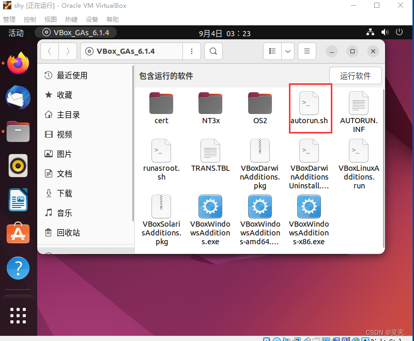
Task: Select the TRANS.TBL file
Action: pos(210,155)
